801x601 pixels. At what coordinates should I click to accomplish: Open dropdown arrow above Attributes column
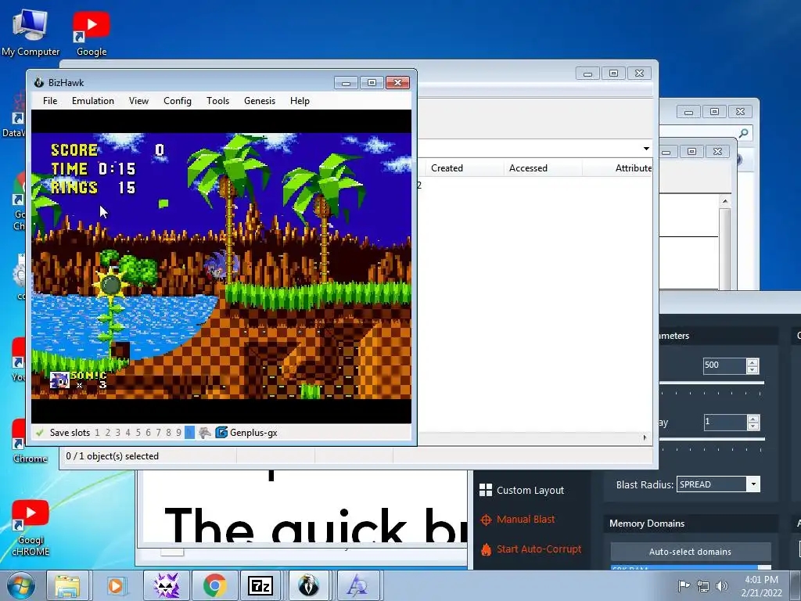(x=646, y=148)
